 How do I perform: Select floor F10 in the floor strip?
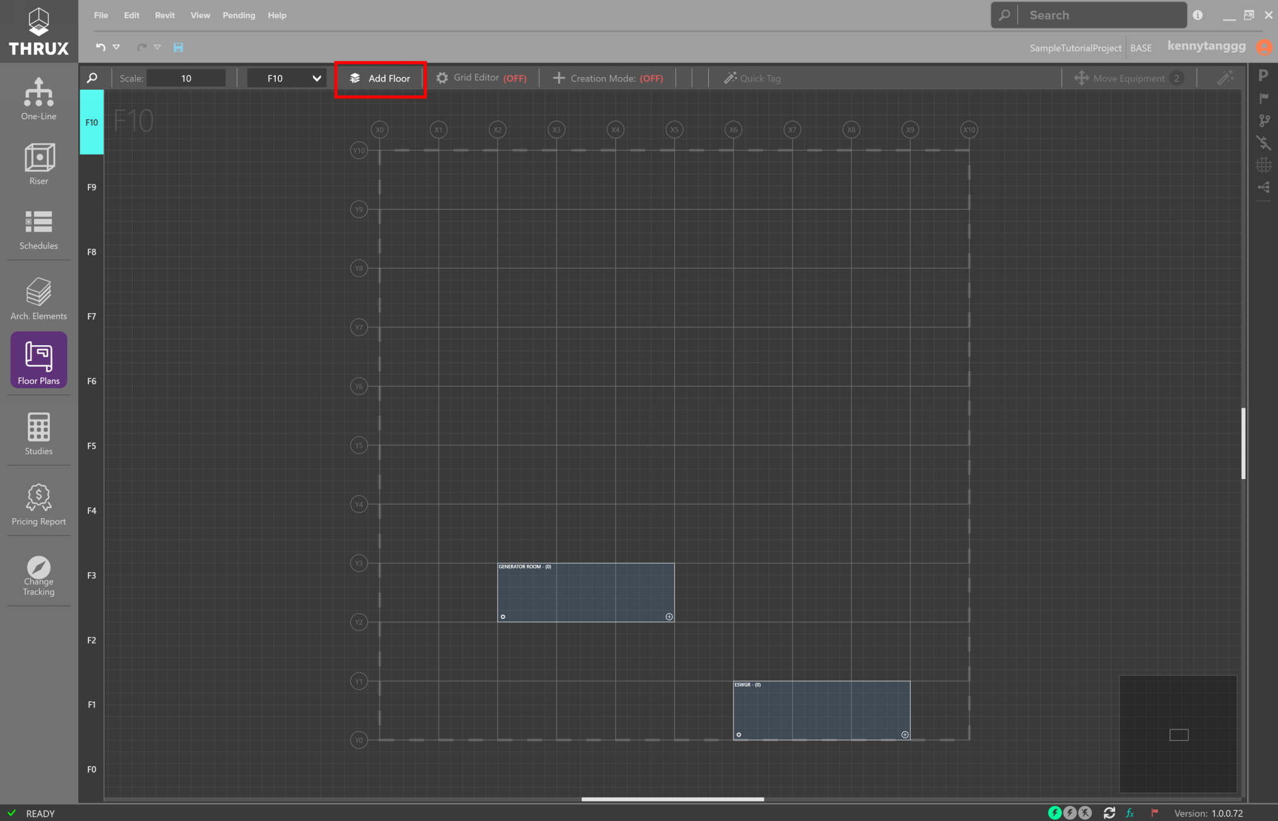pyautogui.click(x=92, y=122)
